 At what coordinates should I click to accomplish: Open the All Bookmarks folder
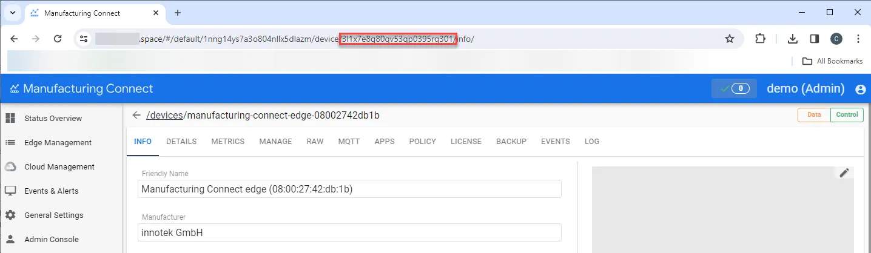832,61
